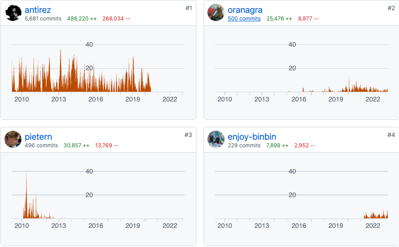Click oranagra's 25,476 ++ additions count
Viewport: 399px width, 247px height.
279,19
